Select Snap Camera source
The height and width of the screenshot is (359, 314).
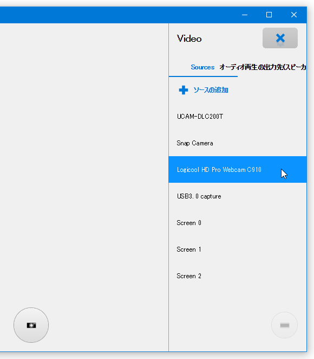[238, 143]
